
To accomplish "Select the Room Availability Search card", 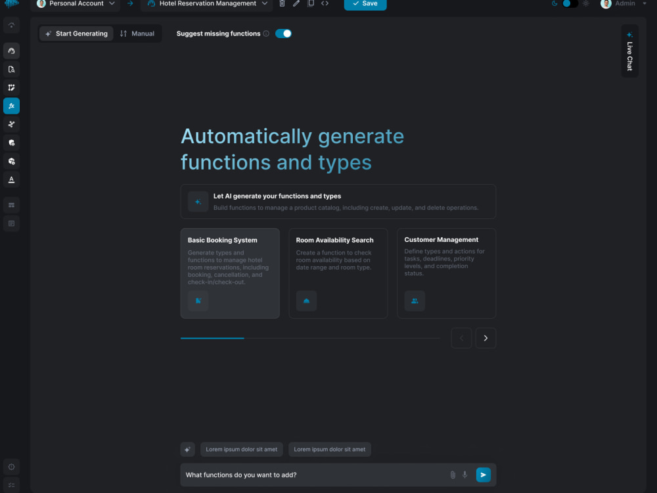I will point(338,273).
